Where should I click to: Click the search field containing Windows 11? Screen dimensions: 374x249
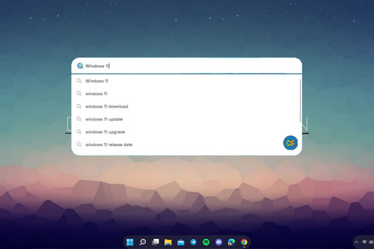tap(186, 65)
